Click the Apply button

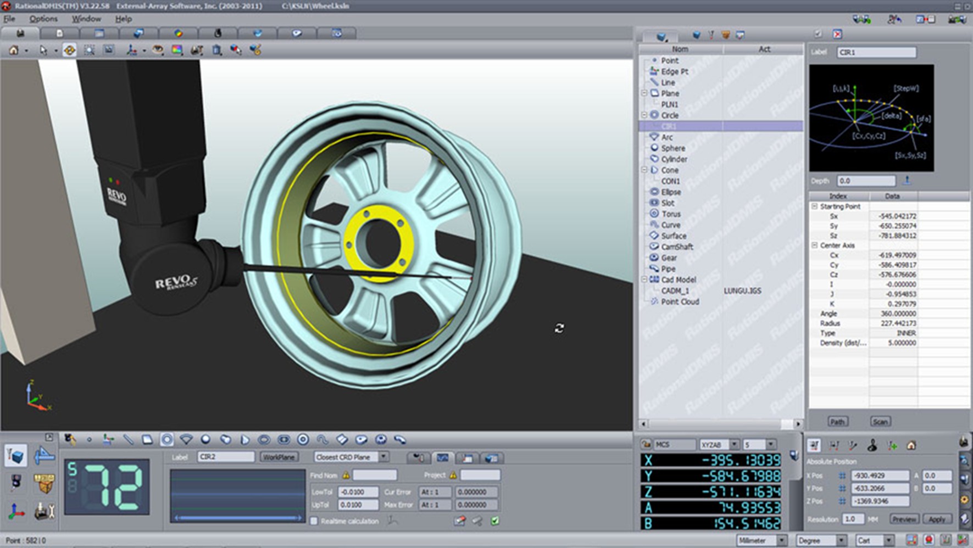point(937,519)
